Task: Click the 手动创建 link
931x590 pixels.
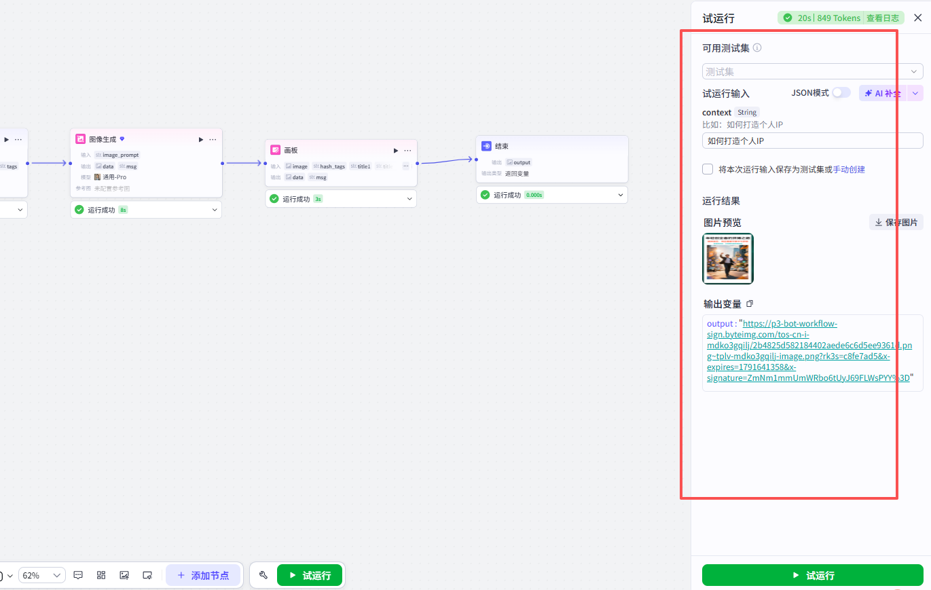Action: (849, 169)
